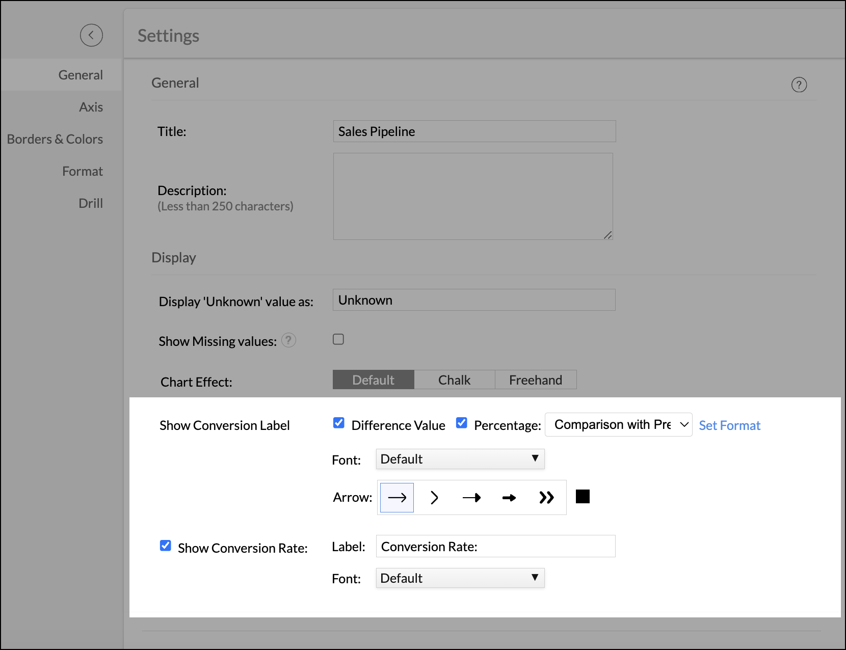Select the chevron arrow style
This screenshot has width=846, height=650.
(x=434, y=498)
